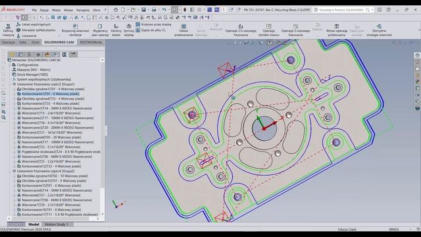Switch to the Model bottom tab

(34, 224)
